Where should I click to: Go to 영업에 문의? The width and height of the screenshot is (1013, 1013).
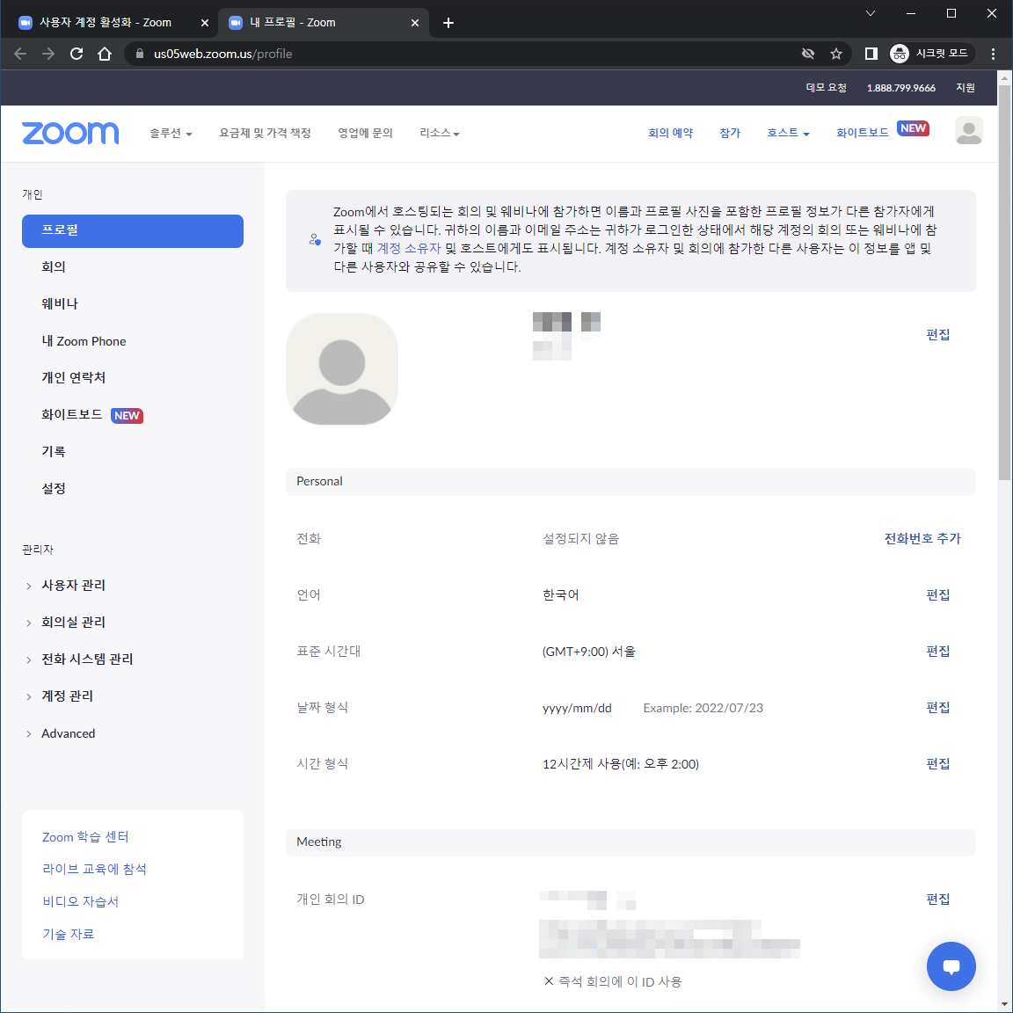(365, 133)
